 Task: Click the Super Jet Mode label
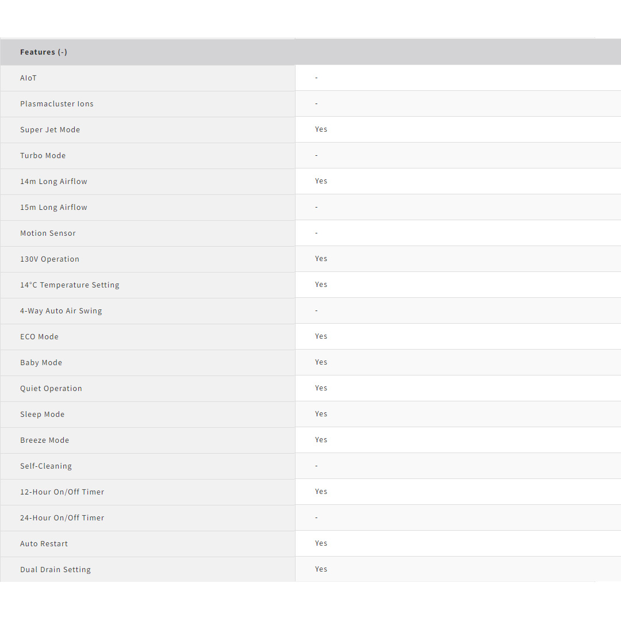tap(50, 130)
